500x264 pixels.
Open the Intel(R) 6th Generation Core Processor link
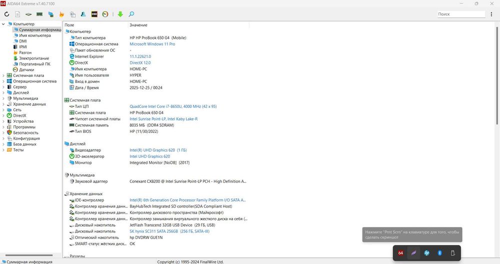click(x=187, y=200)
